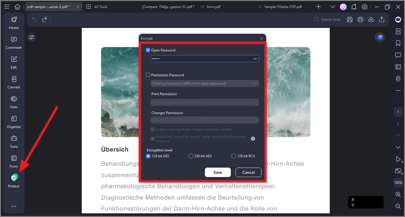This screenshot has height=217, width=405.
Task: Switch to the Compare File tab
Action: pyautogui.click(x=168, y=7)
